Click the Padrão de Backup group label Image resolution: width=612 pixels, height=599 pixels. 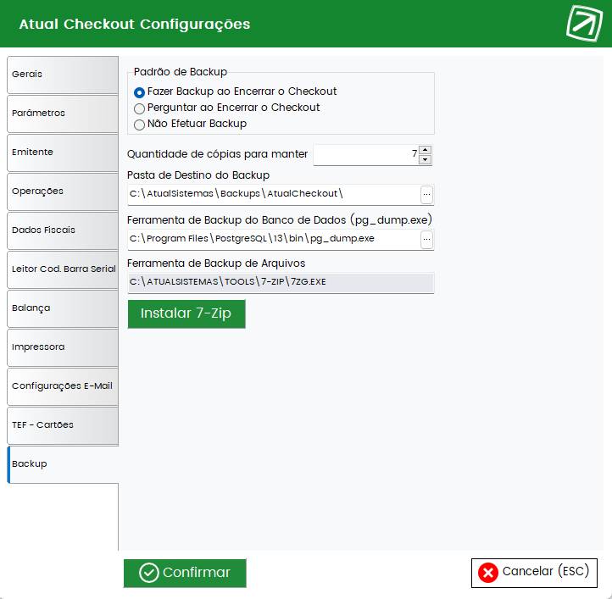pyautogui.click(x=181, y=72)
